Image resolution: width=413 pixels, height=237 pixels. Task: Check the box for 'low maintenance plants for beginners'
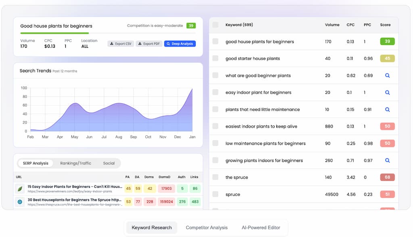[x=215, y=143]
